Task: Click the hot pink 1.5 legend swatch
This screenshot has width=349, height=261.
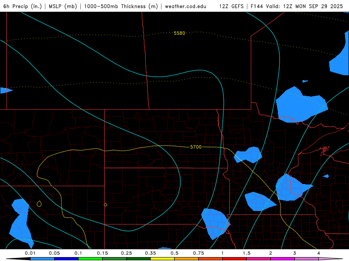Action: tap(259, 259)
